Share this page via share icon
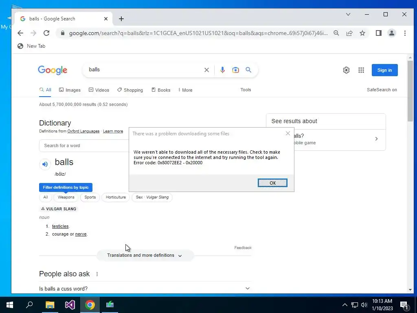The height and width of the screenshot is (313, 417). pos(349,33)
